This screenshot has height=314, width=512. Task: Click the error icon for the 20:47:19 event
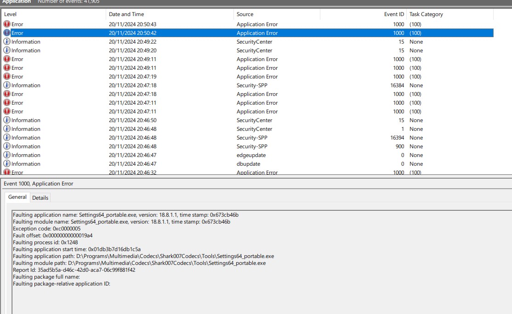[x=7, y=77]
